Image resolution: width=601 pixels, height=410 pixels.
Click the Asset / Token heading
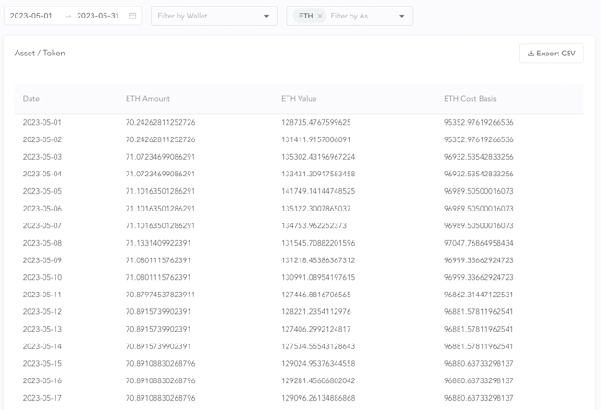click(x=40, y=54)
